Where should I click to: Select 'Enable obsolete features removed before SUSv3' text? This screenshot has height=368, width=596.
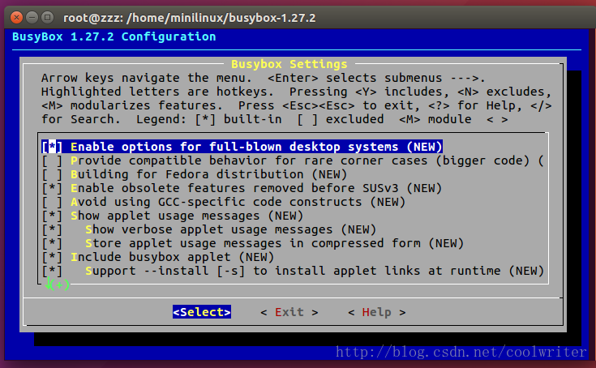[x=256, y=188]
